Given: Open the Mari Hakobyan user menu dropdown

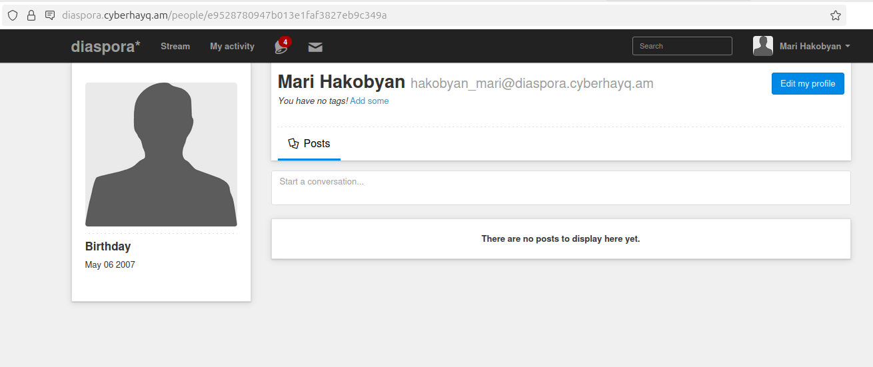Looking at the screenshot, I should [x=815, y=46].
